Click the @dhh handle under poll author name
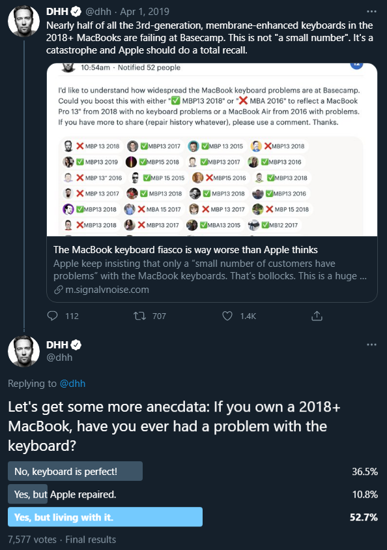The height and width of the screenshot is (550, 387). coord(59,358)
